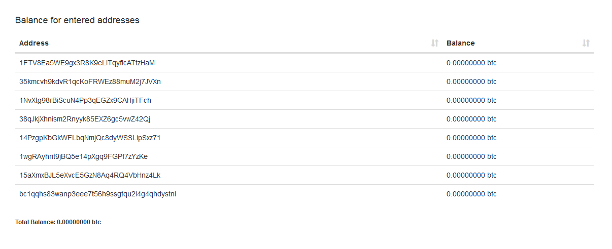The width and height of the screenshot is (612, 249).
Task: Select address 14PzgpKbGkWFLbqNmjQc8dyWSSLipSxz71
Action: [x=90, y=138]
